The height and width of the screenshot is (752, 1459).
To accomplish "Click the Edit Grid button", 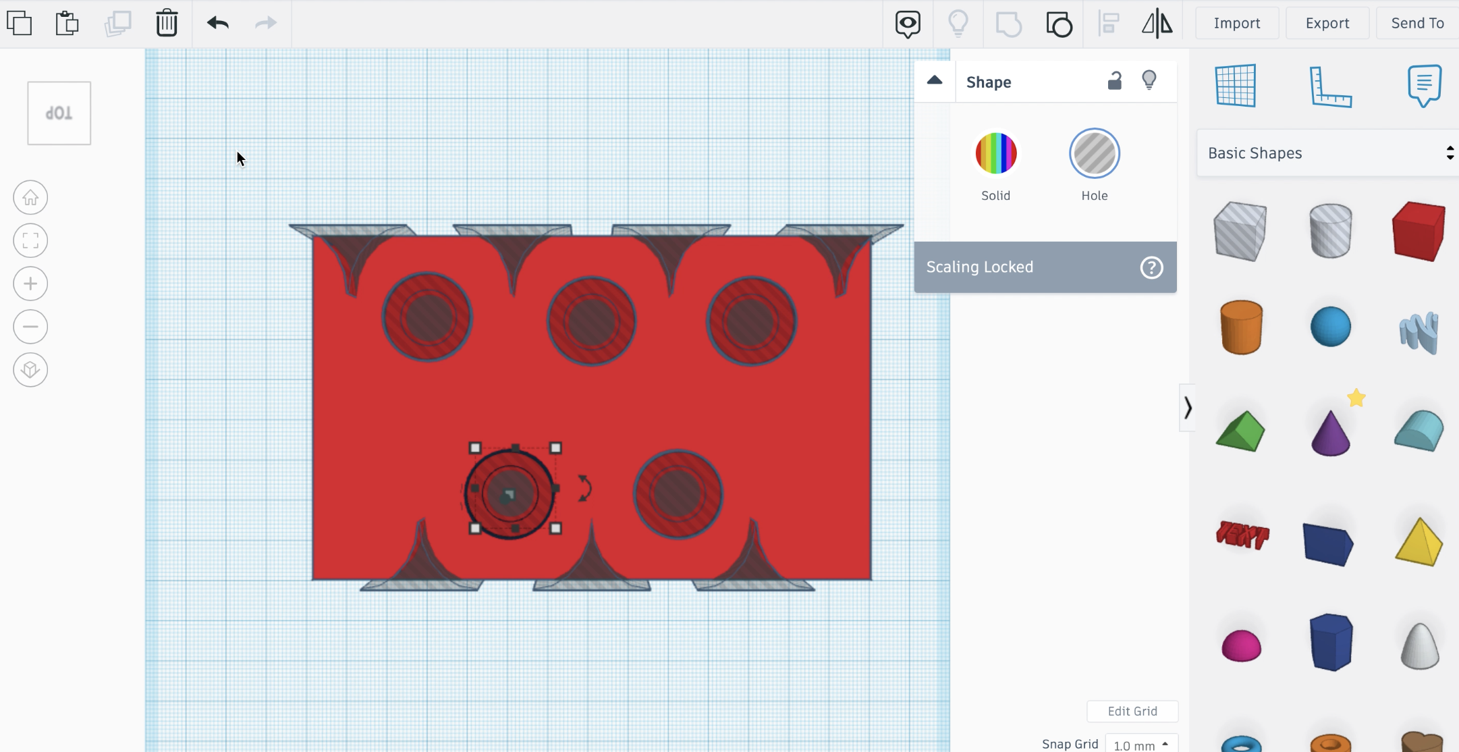I will click(1132, 711).
